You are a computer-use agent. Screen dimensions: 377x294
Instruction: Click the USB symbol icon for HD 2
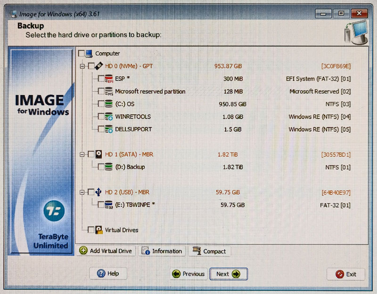click(x=98, y=192)
